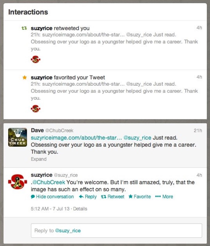This screenshot has height=246, width=210.
Task: Open suzyrice avatar under favorited notification
Action: [x=36, y=108]
